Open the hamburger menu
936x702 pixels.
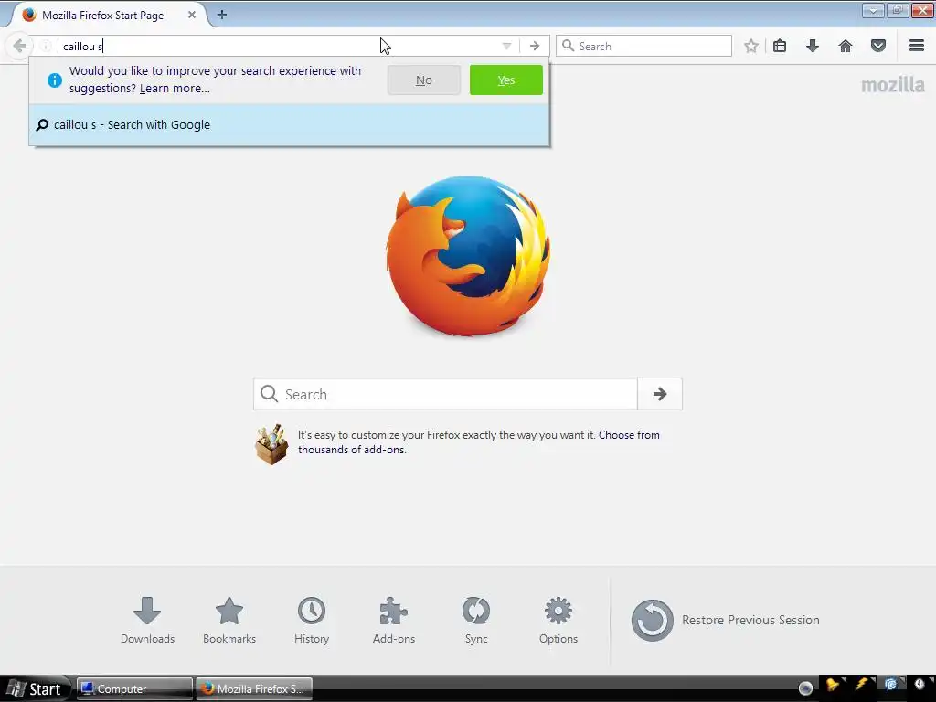917,46
